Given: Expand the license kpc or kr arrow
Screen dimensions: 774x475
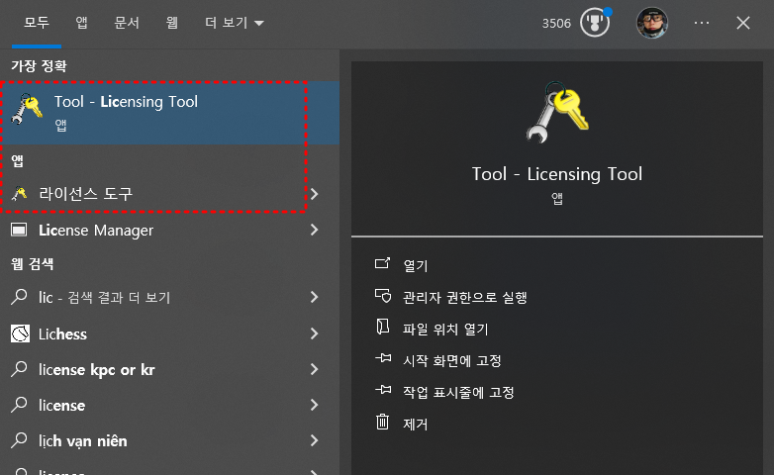Looking at the screenshot, I should tap(315, 369).
